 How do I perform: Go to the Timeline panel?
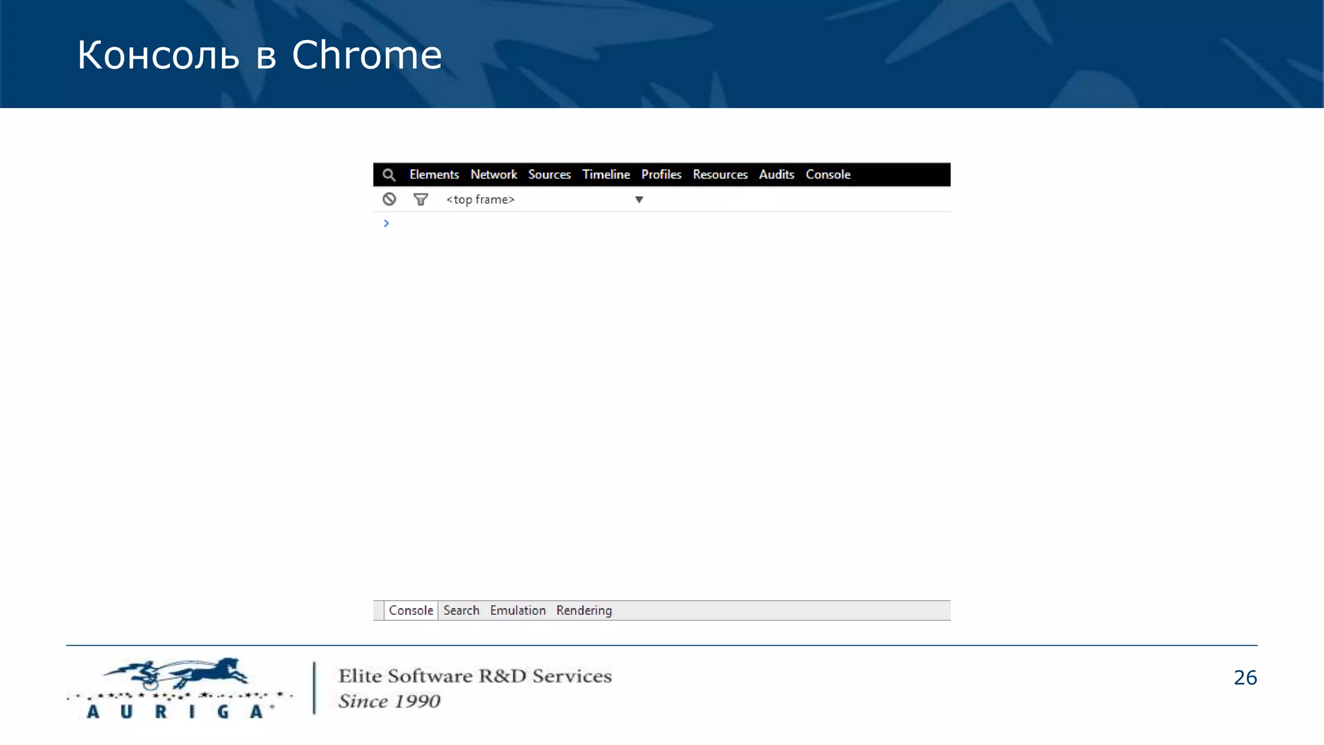click(606, 175)
